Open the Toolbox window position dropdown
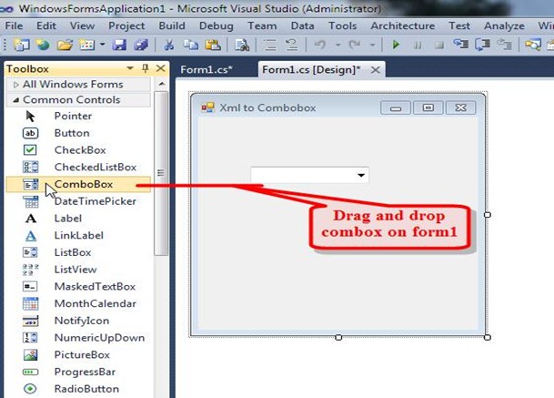554x398 pixels. point(130,68)
